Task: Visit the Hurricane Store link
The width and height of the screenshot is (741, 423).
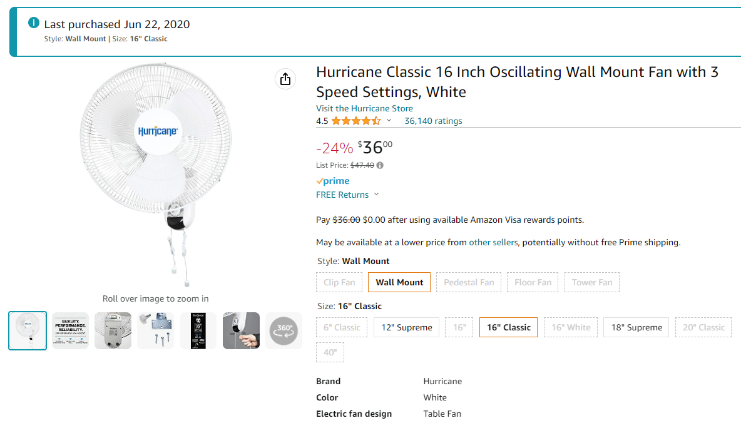Action: (x=364, y=108)
